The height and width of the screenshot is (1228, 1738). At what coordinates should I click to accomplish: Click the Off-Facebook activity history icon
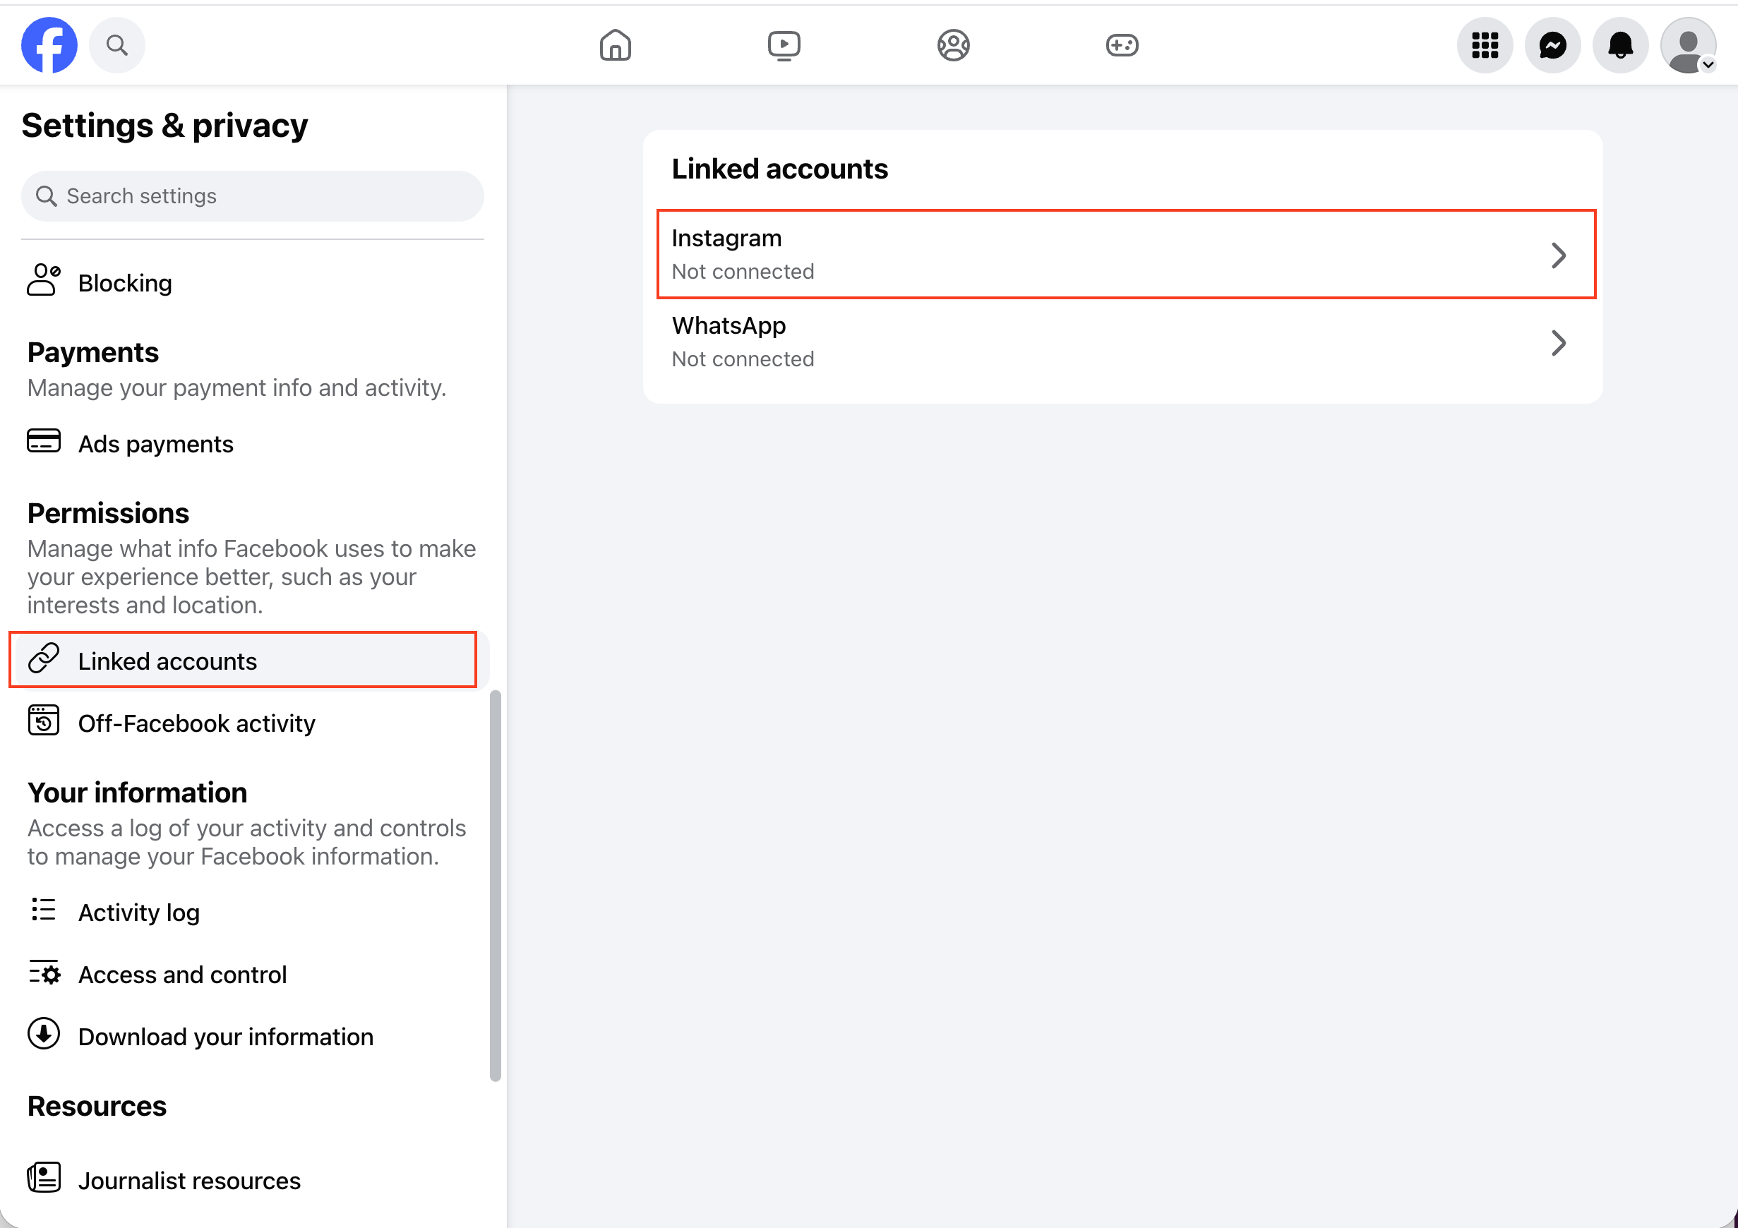coord(44,721)
